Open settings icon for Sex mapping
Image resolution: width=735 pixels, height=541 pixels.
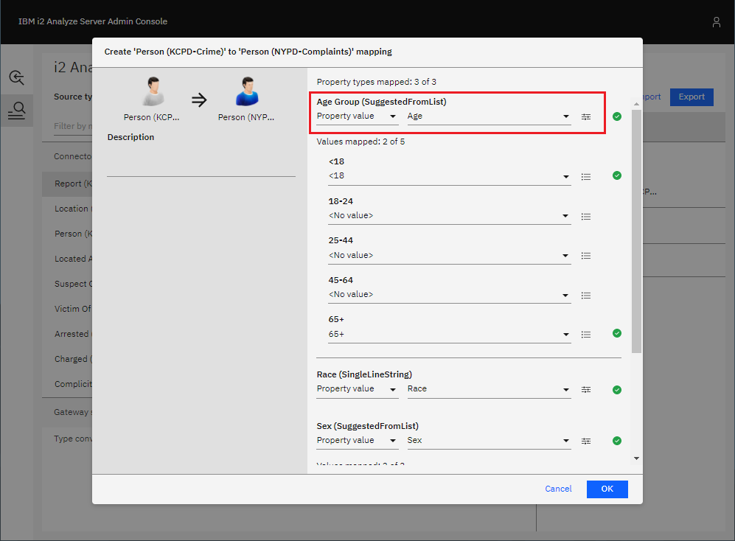point(586,441)
